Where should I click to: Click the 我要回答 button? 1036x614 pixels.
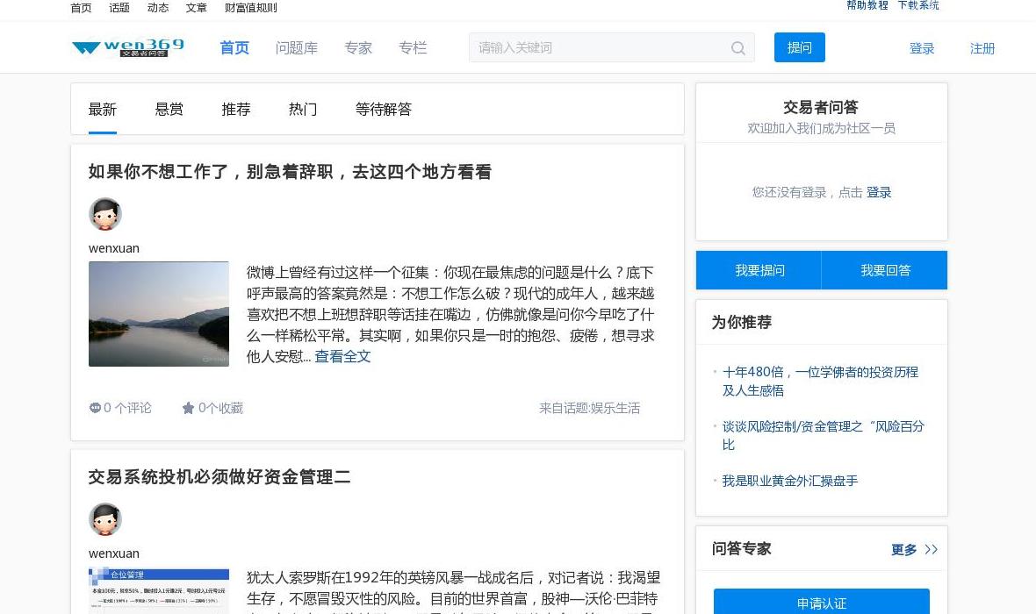coord(885,270)
